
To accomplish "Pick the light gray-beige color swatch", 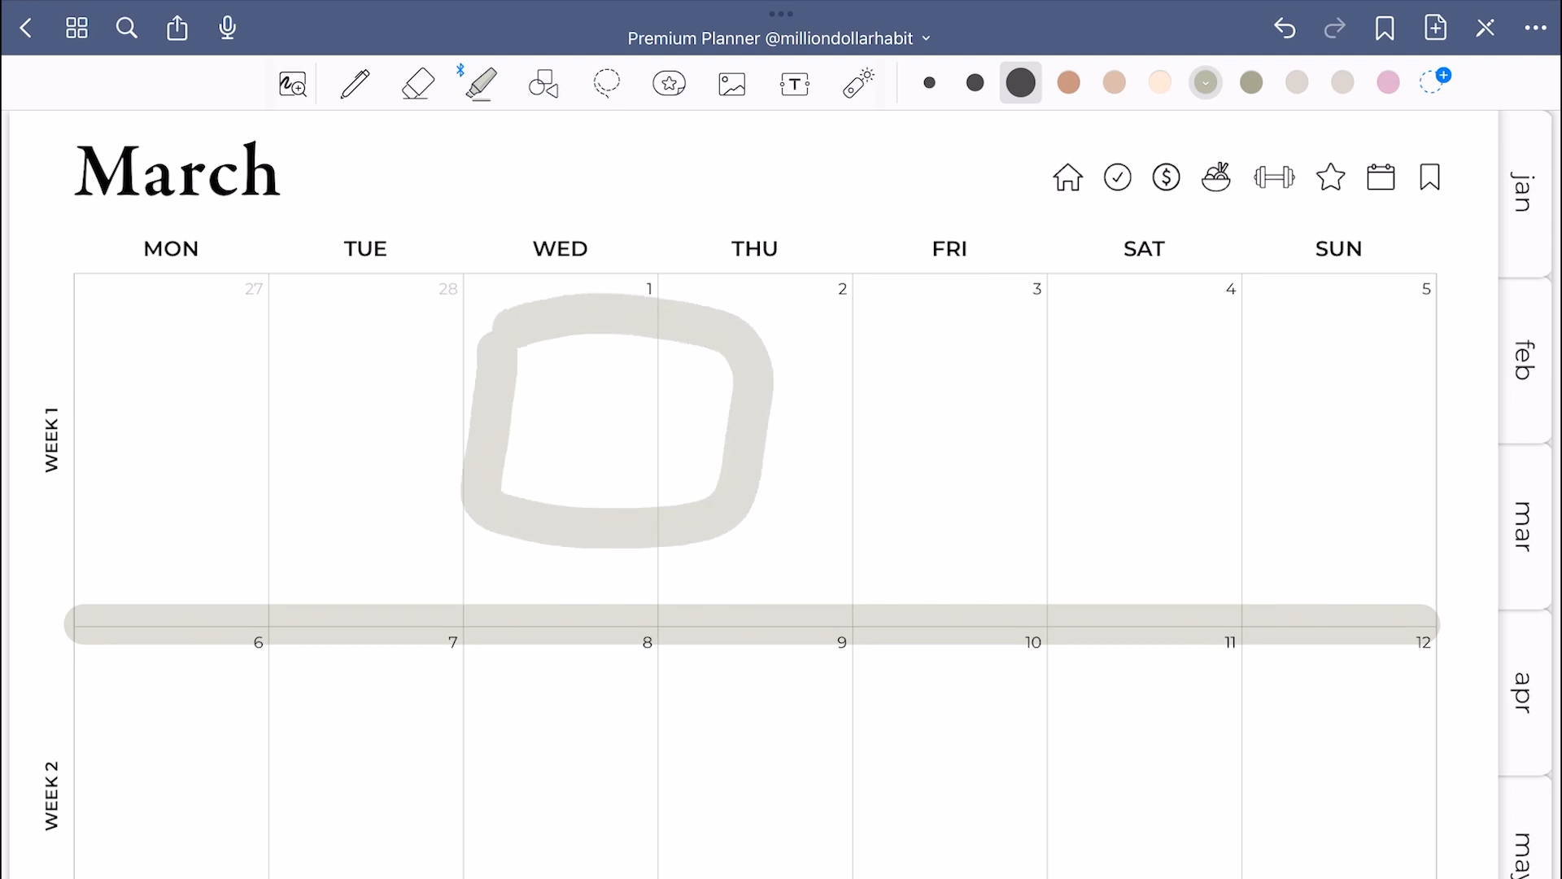I will [x=1297, y=82].
